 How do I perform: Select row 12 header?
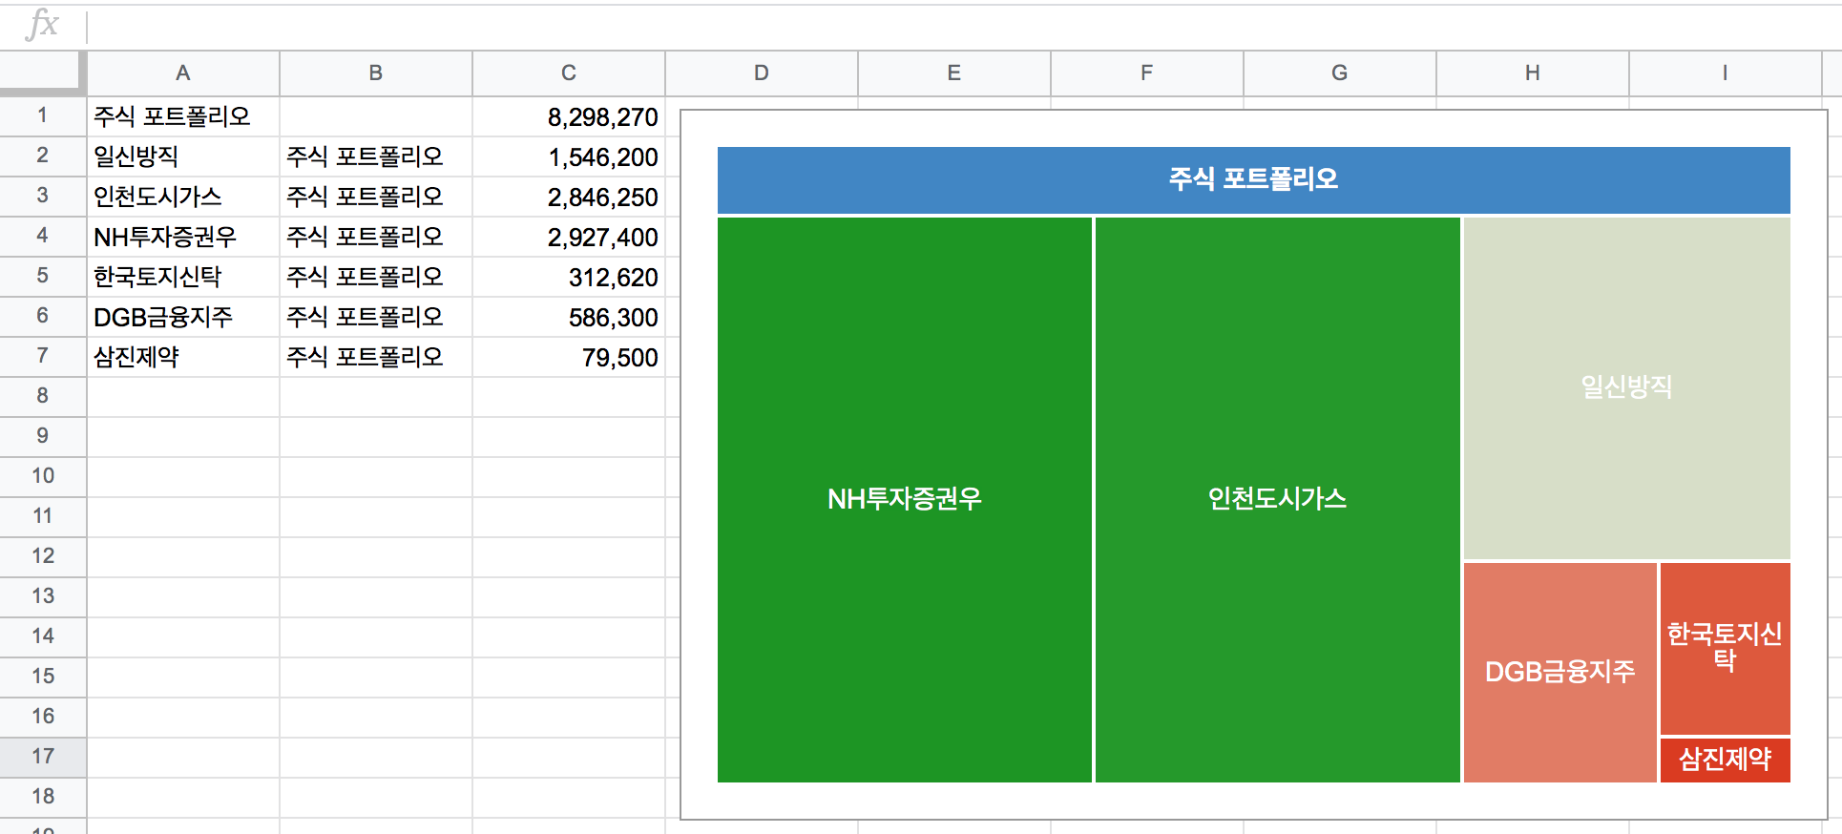42,556
